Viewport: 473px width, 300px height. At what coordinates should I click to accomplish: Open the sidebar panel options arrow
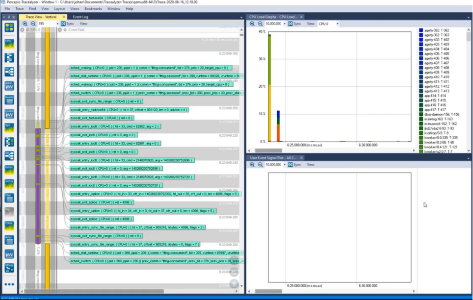pyautogui.click(x=4, y=17)
